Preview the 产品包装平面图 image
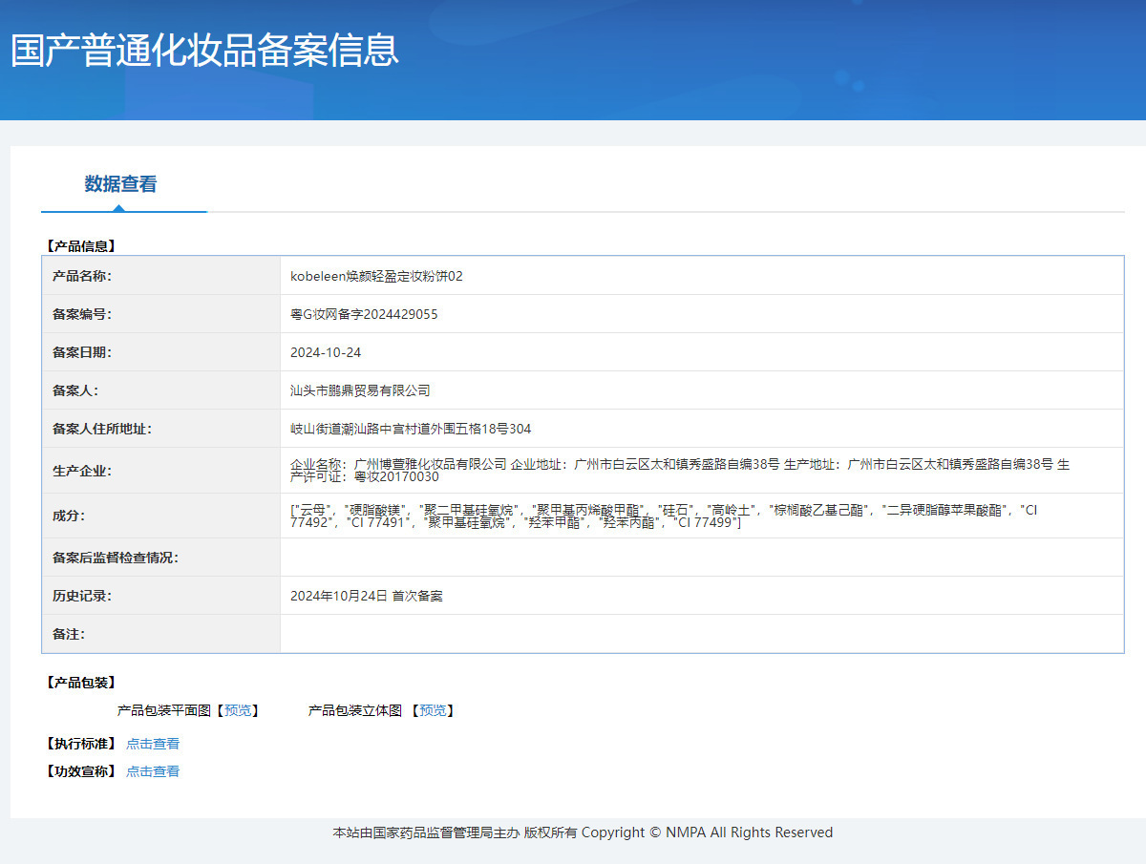 pyautogui.click(x=238, y=710)
